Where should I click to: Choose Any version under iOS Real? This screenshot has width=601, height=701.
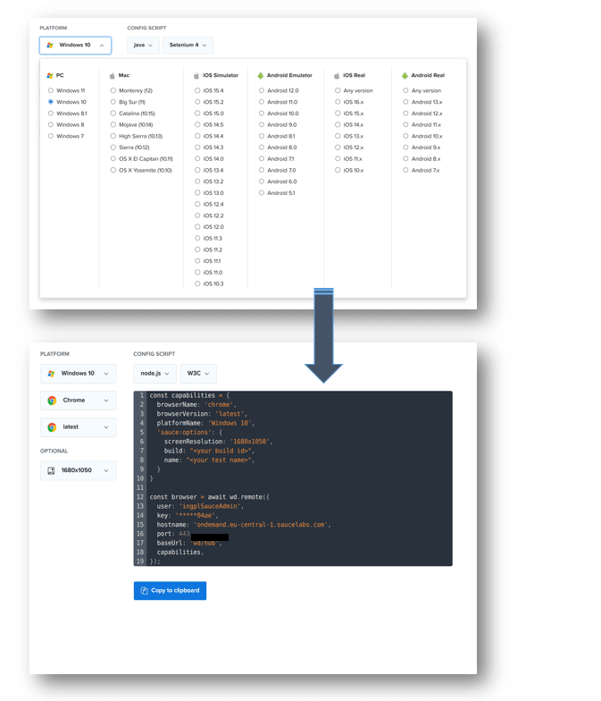pyautogui.click(x=338, y=90)
